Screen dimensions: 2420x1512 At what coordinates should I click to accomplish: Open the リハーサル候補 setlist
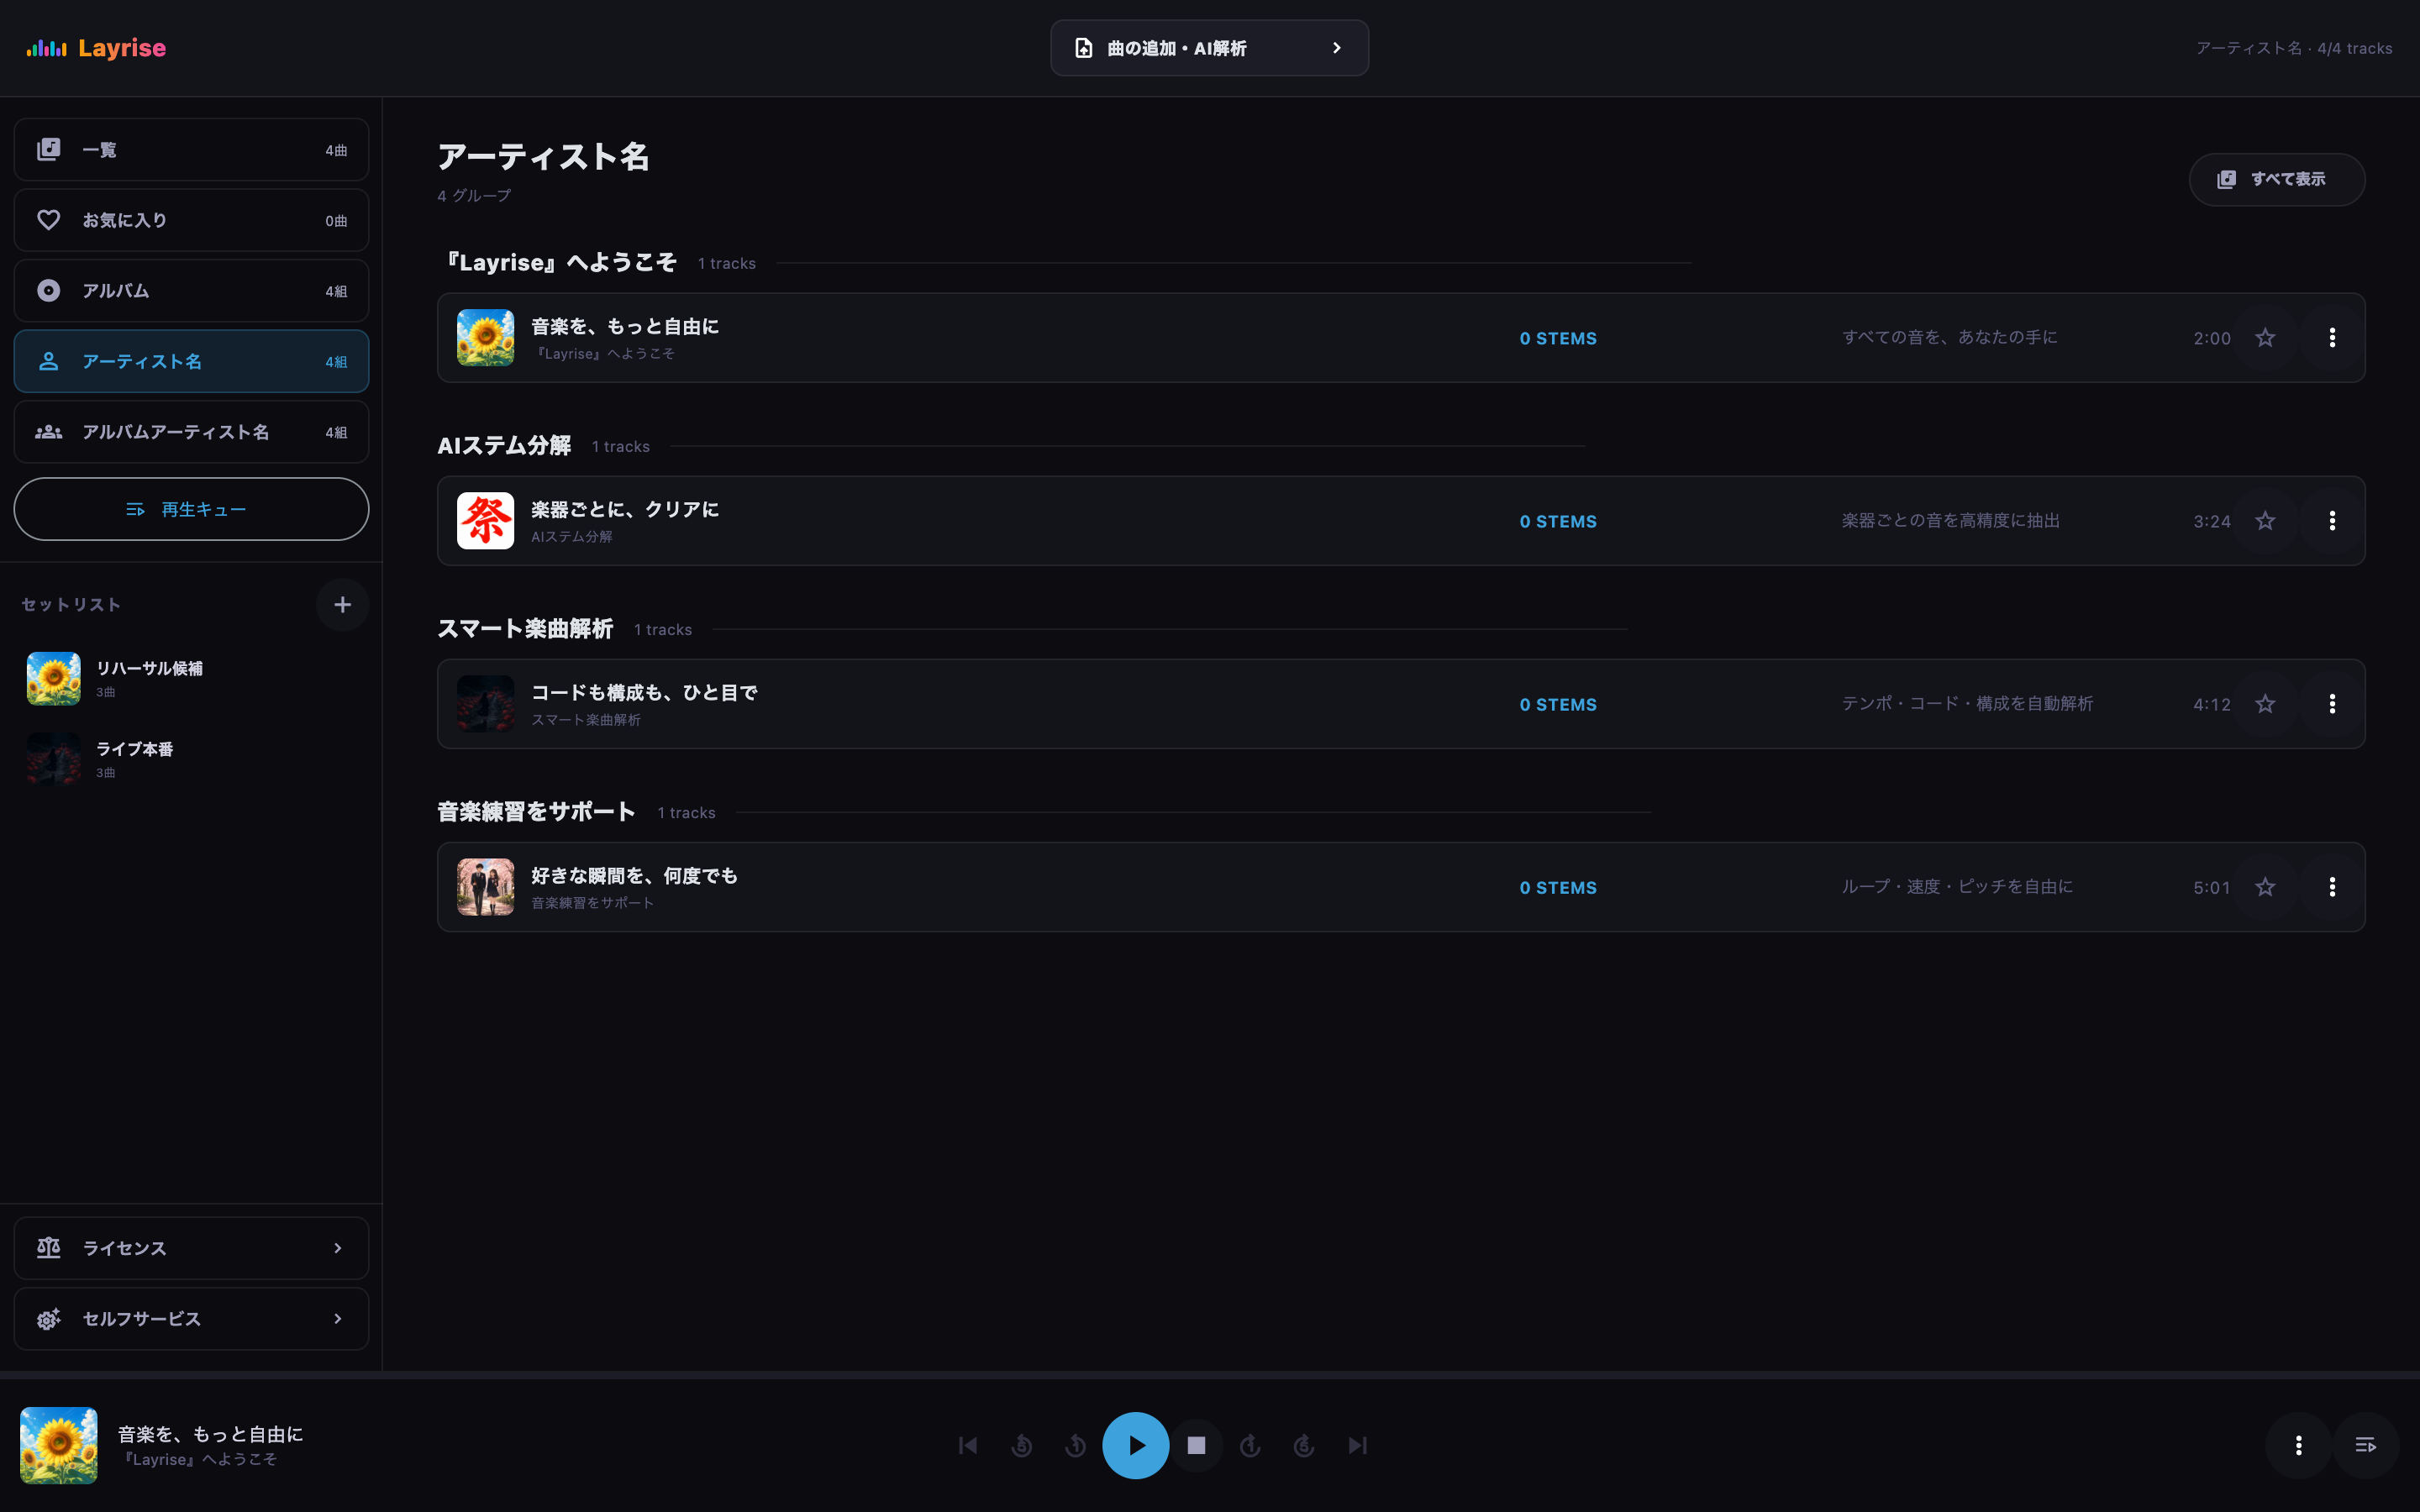[191, 679]
